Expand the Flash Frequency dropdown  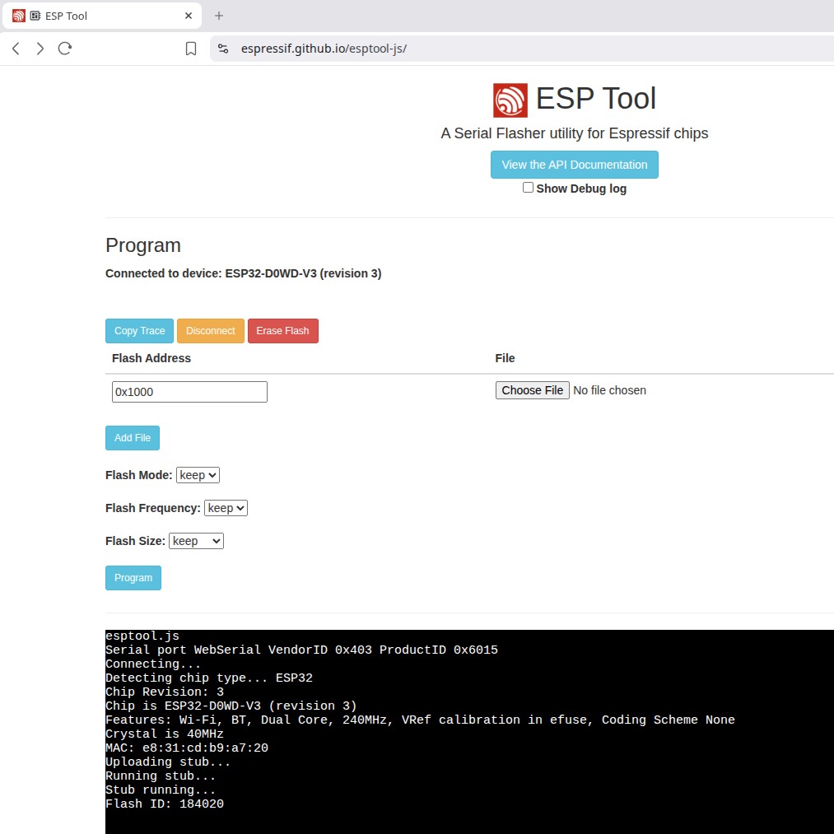pos(226,508)
